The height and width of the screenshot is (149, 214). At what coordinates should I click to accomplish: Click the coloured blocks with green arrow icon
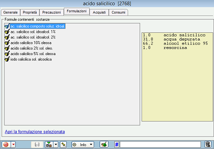click(49, 145)
